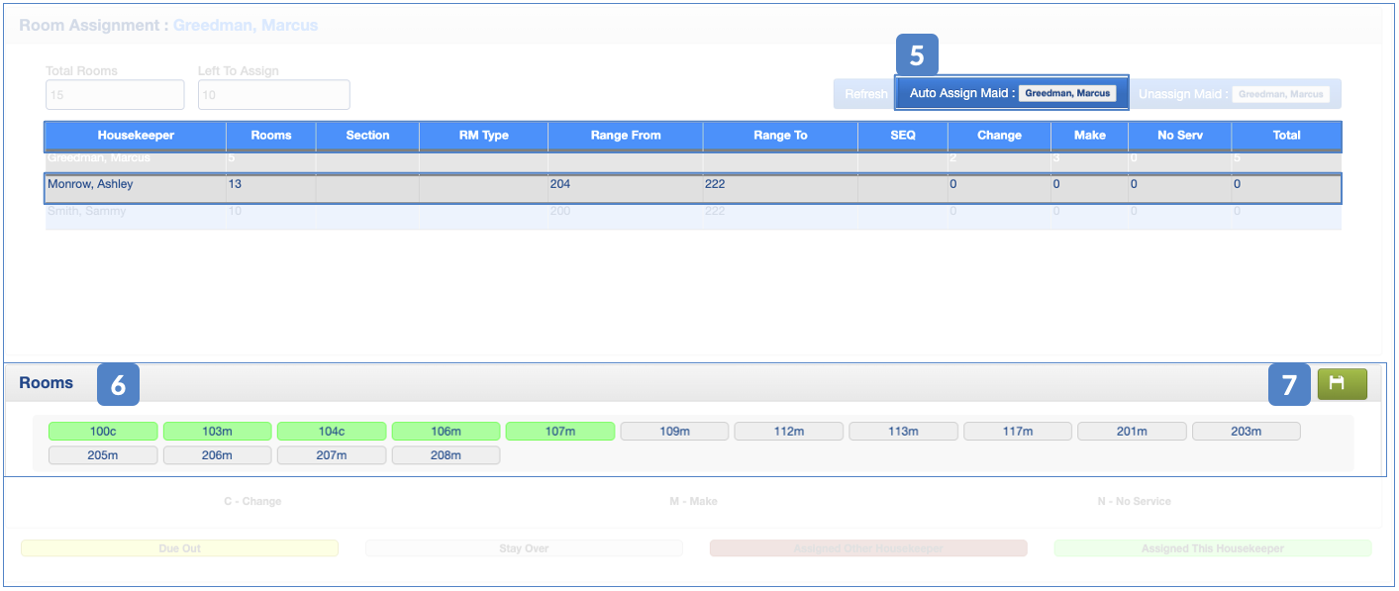Select the Monrow, Ashley housekeeper row
Screen dimensions: 1399x591
point(136,185)
